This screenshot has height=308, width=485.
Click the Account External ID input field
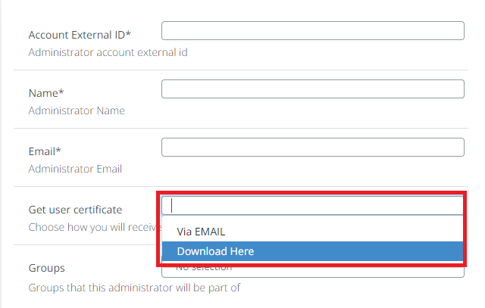[312, 31]
